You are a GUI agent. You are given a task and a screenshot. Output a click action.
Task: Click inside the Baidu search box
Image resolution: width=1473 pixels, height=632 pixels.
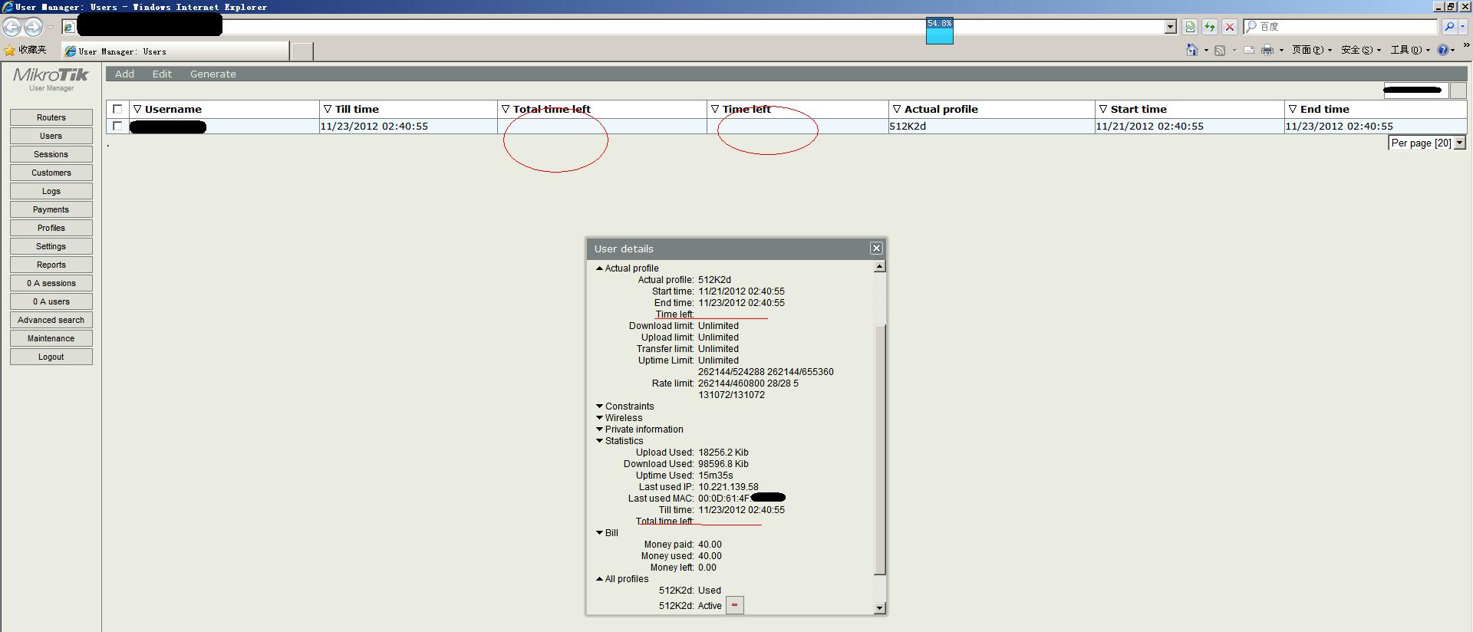pyautogui.click(x=1340, y=27)
